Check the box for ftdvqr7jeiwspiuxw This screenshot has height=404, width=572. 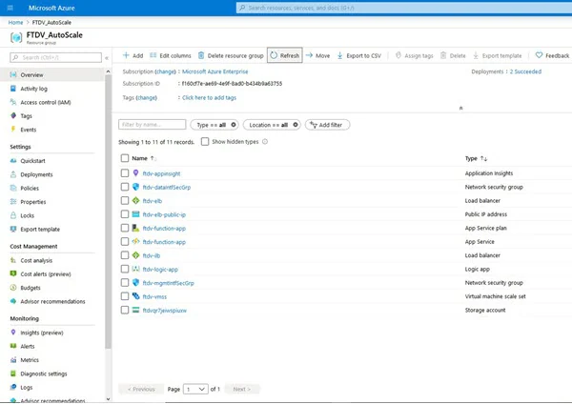tap(125, 310)
